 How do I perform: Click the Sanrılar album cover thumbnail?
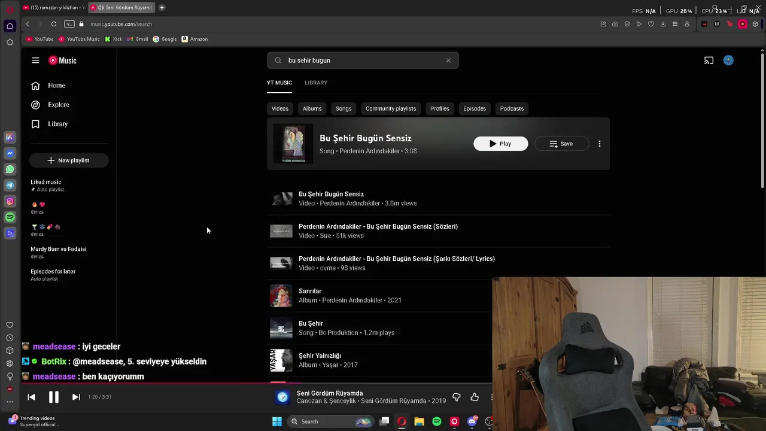[x=281, y=296]
